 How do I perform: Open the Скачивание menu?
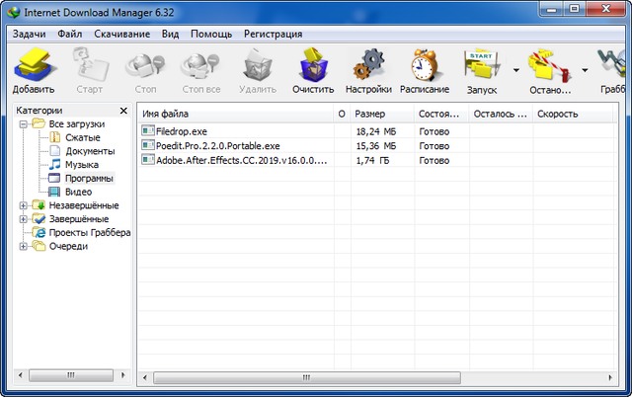(x=122, y=34)
